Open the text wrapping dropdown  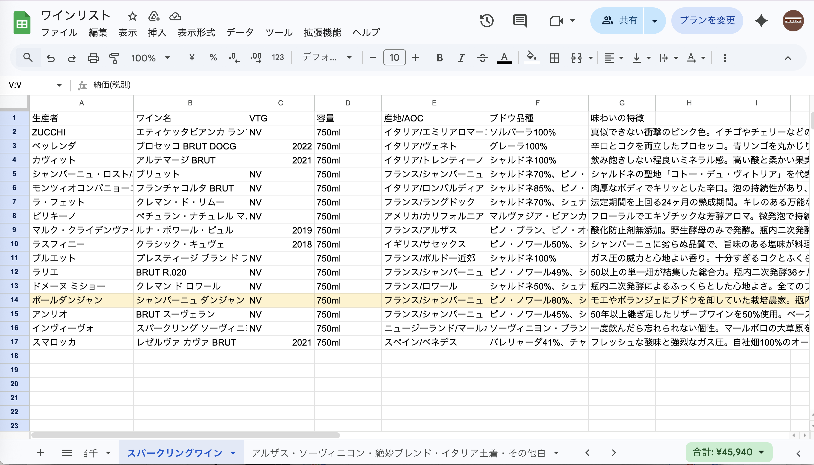669,58
